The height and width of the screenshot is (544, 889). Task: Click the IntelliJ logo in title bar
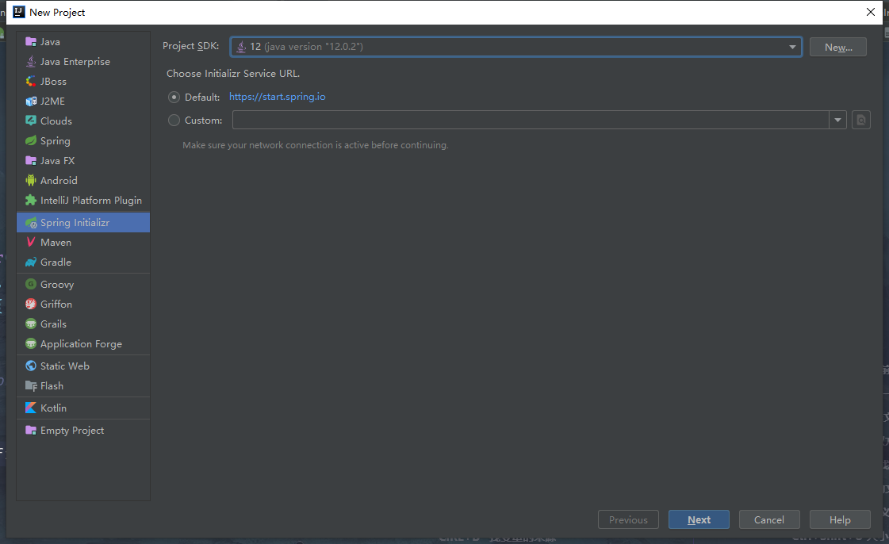click(x=19, y=12)
